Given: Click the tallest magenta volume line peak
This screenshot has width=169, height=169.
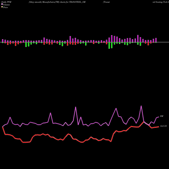Looking at the screenshot, I should pos(141,106).
